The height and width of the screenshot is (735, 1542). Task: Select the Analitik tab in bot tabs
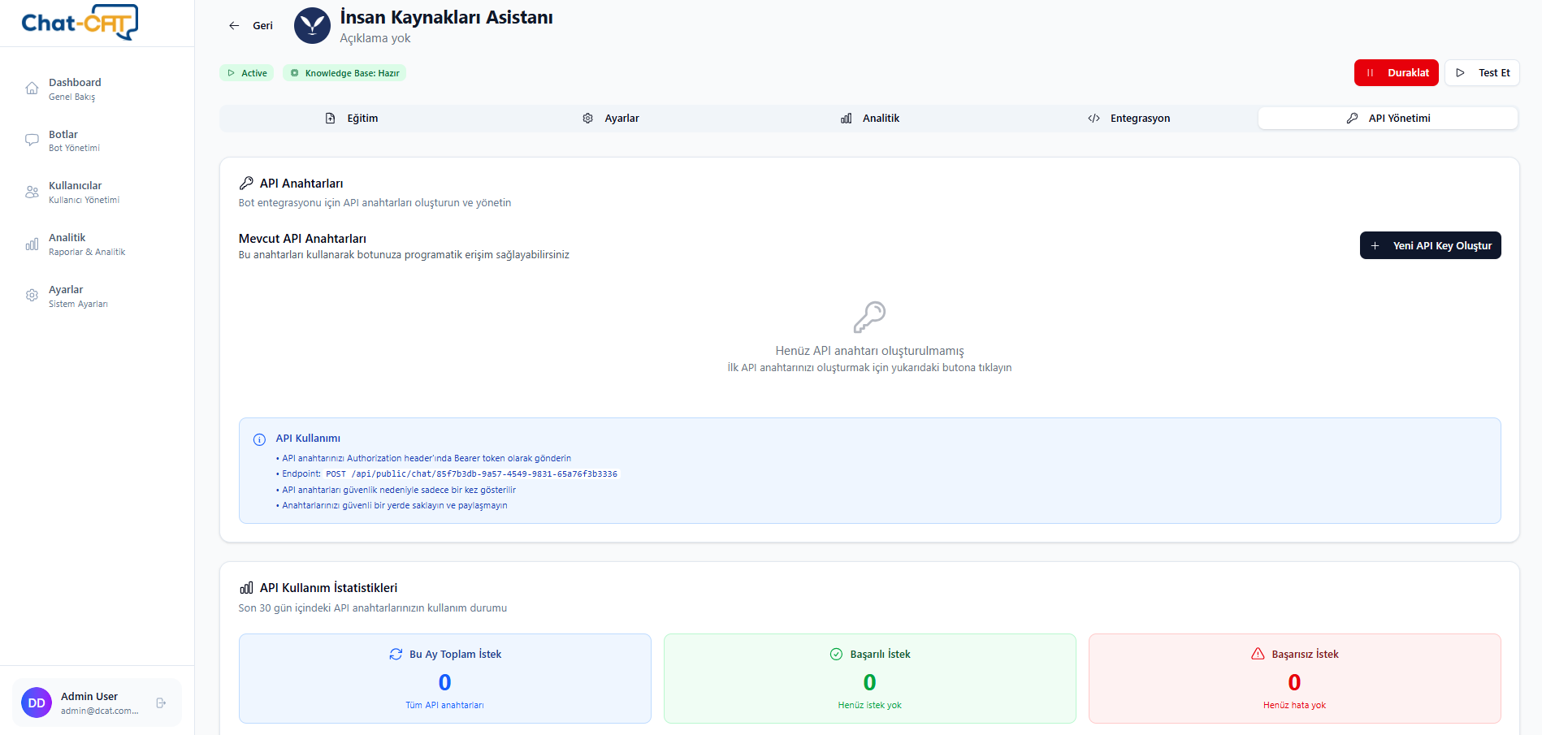click(x=869, y=119)
